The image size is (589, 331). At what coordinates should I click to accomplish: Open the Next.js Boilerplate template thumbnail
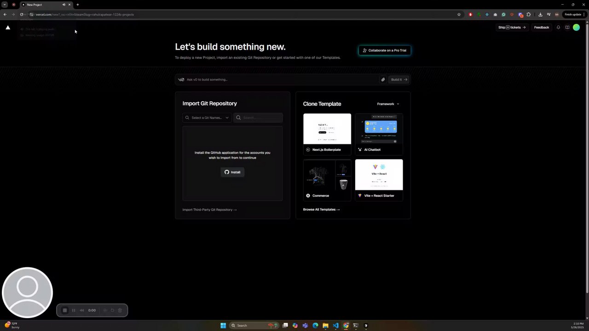click(x=327, y=129)
